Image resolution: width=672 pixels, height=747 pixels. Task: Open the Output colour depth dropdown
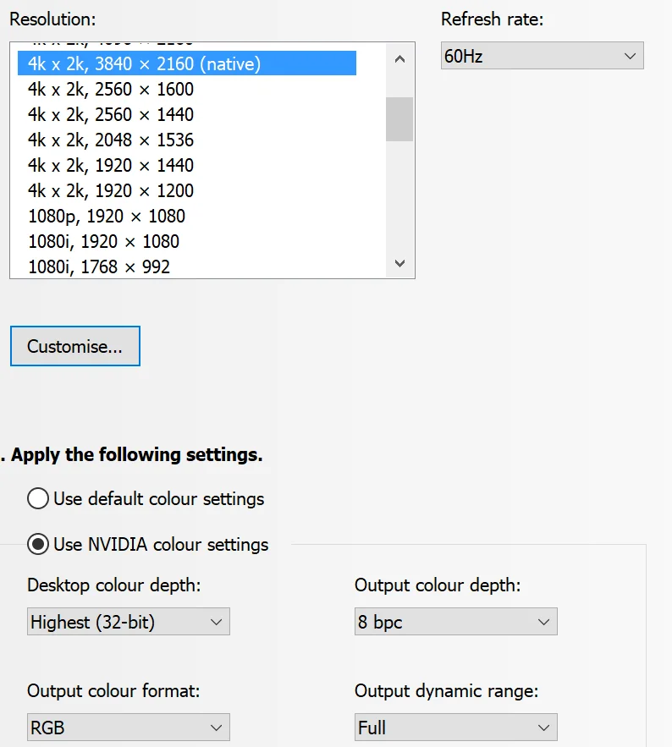pyautogui.click(x=455, y=621)
